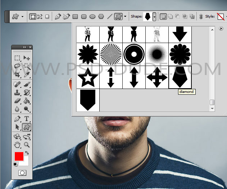This screenshot has width=227, height=189.
Task: Select the Crop tool
Action: [x=17, y=74]
